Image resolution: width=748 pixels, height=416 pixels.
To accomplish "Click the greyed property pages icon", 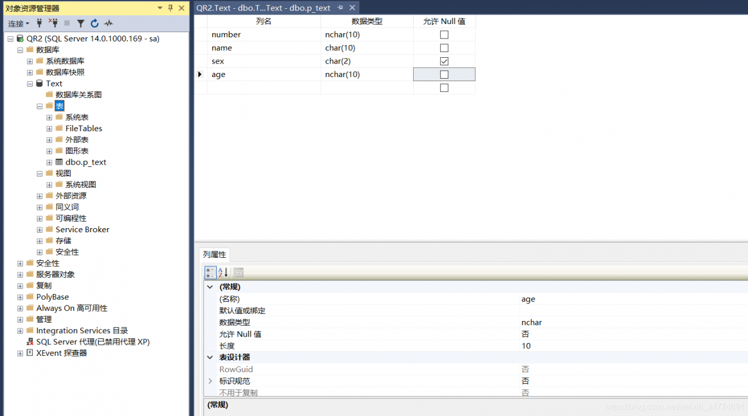I will click(238, 272).
